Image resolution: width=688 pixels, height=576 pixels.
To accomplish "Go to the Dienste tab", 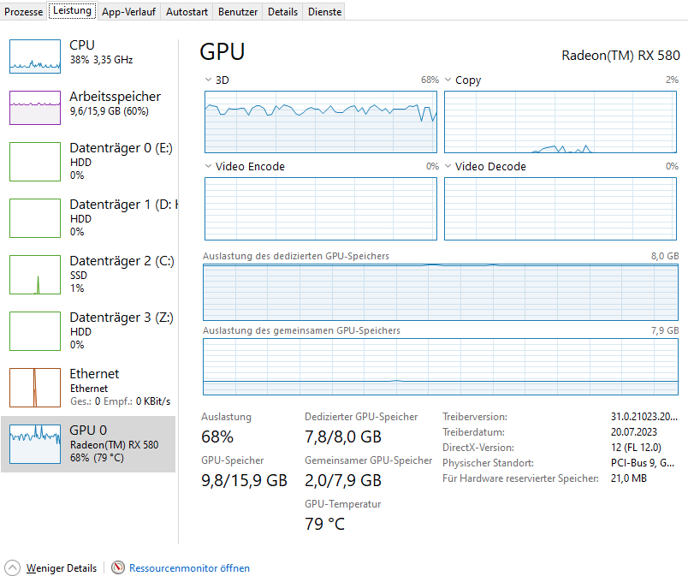I will 325,12.
